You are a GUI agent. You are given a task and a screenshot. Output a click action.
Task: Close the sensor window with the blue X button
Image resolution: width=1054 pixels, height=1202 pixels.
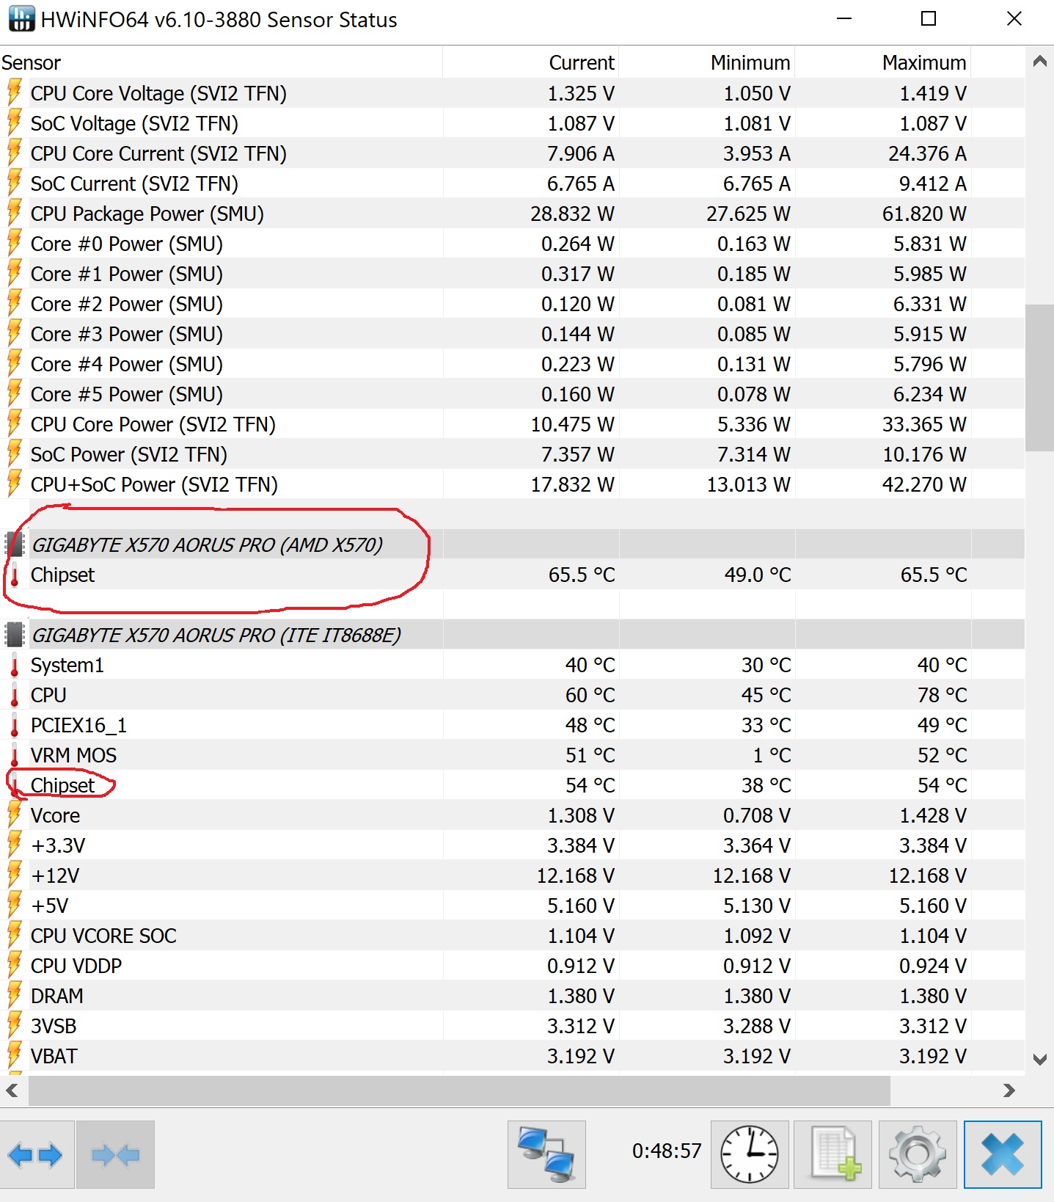point(1003,1155)
